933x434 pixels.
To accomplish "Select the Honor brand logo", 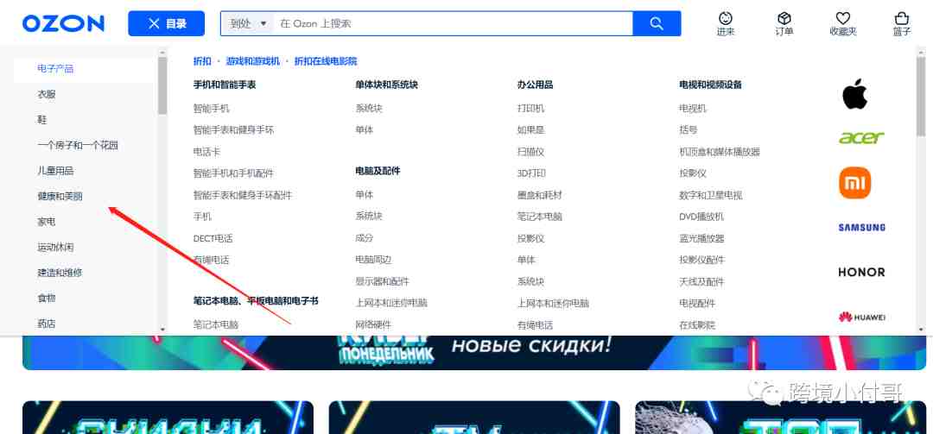I will click(x=861, y=272).
